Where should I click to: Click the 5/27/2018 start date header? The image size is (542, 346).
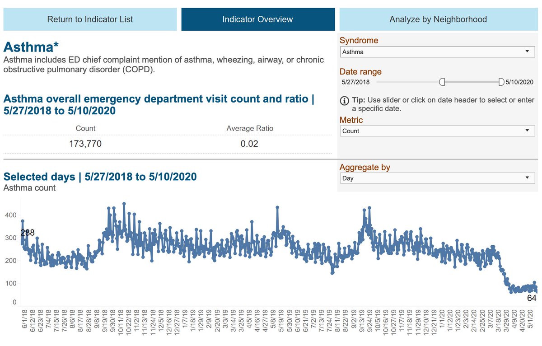[x=356, y=82]
